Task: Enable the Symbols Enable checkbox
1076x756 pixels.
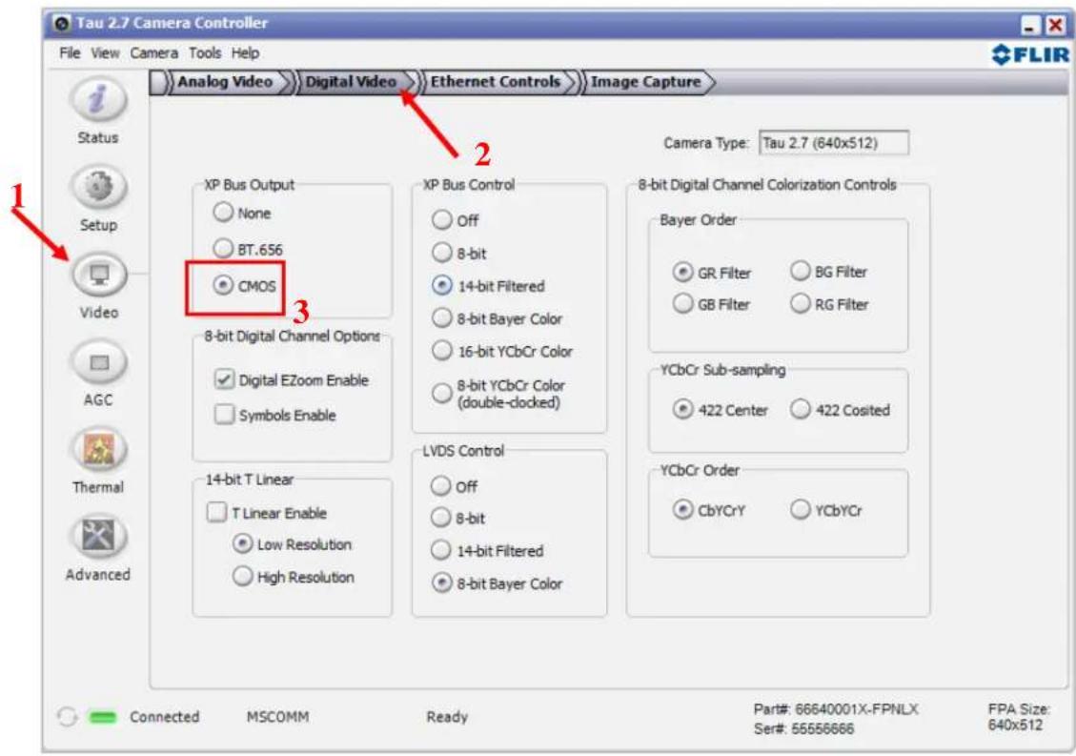Action: [x=275, y=415]
